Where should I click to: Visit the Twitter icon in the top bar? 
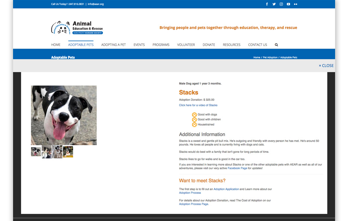pos(274,4)
